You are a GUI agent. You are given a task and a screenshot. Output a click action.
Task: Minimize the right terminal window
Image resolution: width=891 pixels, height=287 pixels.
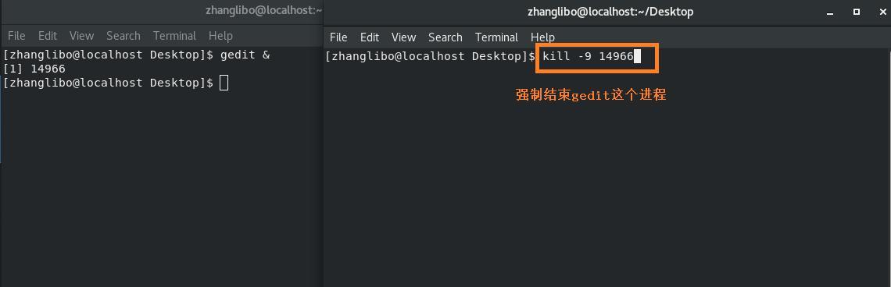(831, 12)
